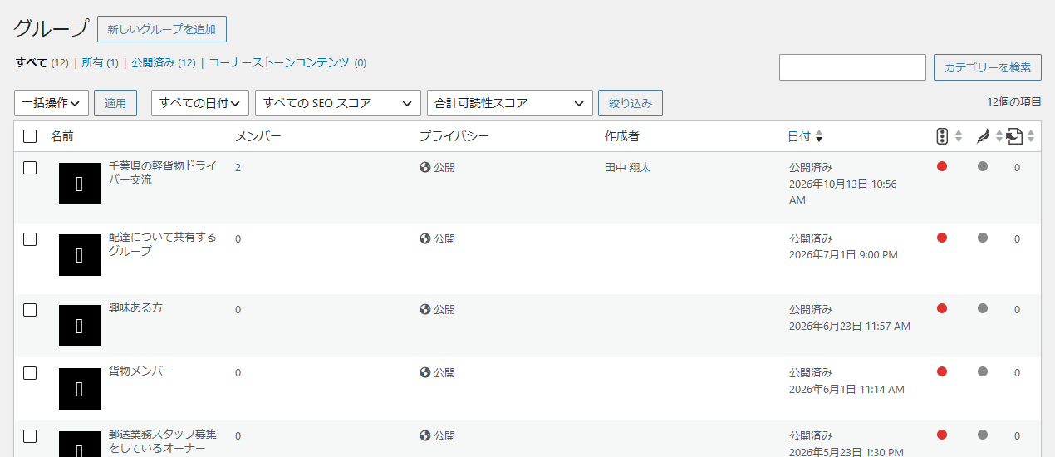
Task: Open the 貨物メンバー group title
Action: (141, 371)
